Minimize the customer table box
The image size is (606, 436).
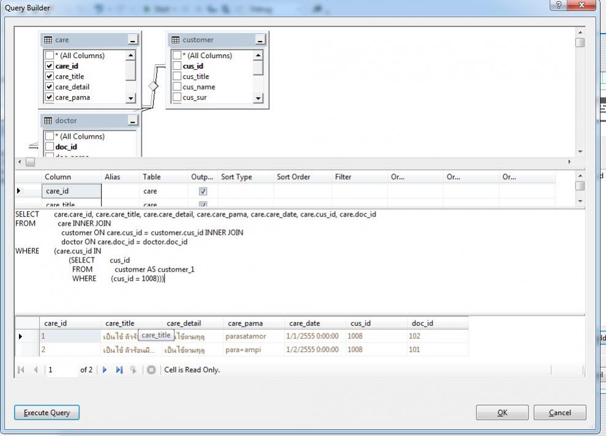pyautogui.click(x=260, y=40)
